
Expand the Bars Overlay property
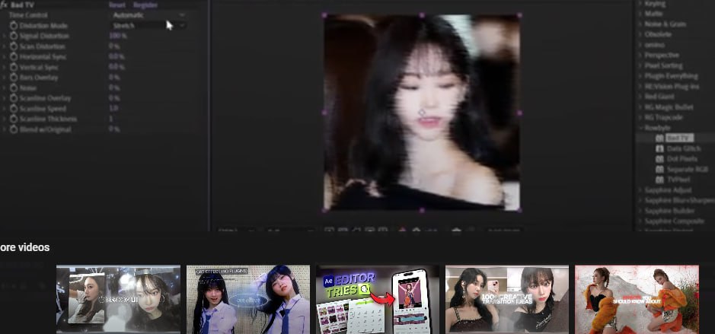click(x=4, y=78)
